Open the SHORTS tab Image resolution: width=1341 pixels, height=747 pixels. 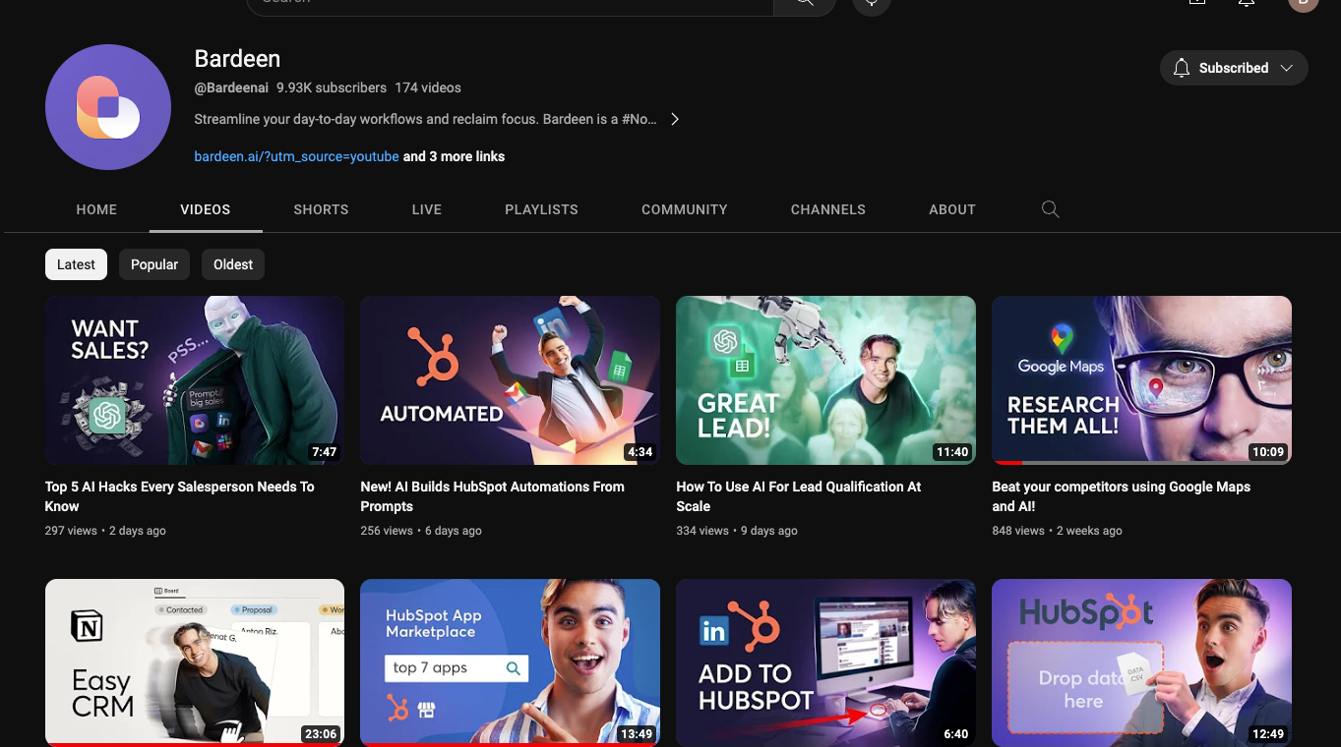pos(321,209)
